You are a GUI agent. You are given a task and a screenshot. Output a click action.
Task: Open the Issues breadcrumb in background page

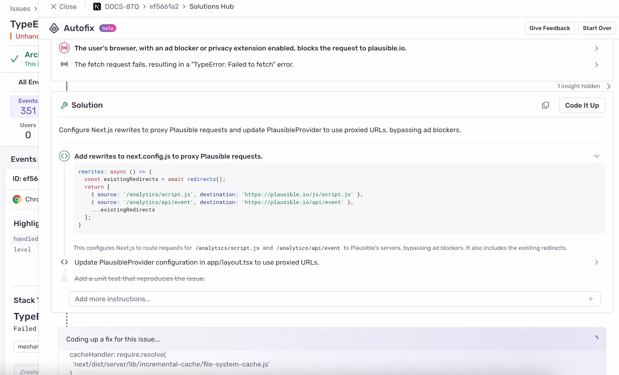[20, 9]
